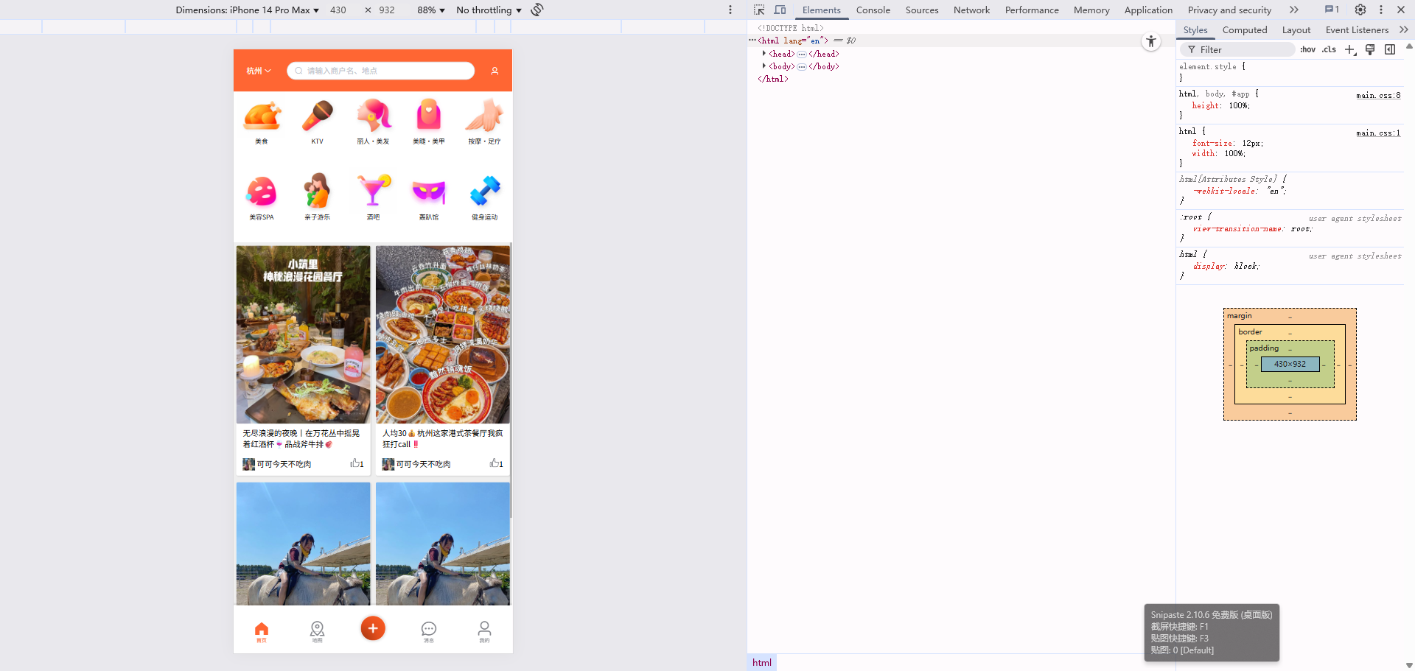Image resolution: width=1415 pixels, height=671 pixels.
Task: Open customize DevTools three-dot menu
Action: point(1381,10)
